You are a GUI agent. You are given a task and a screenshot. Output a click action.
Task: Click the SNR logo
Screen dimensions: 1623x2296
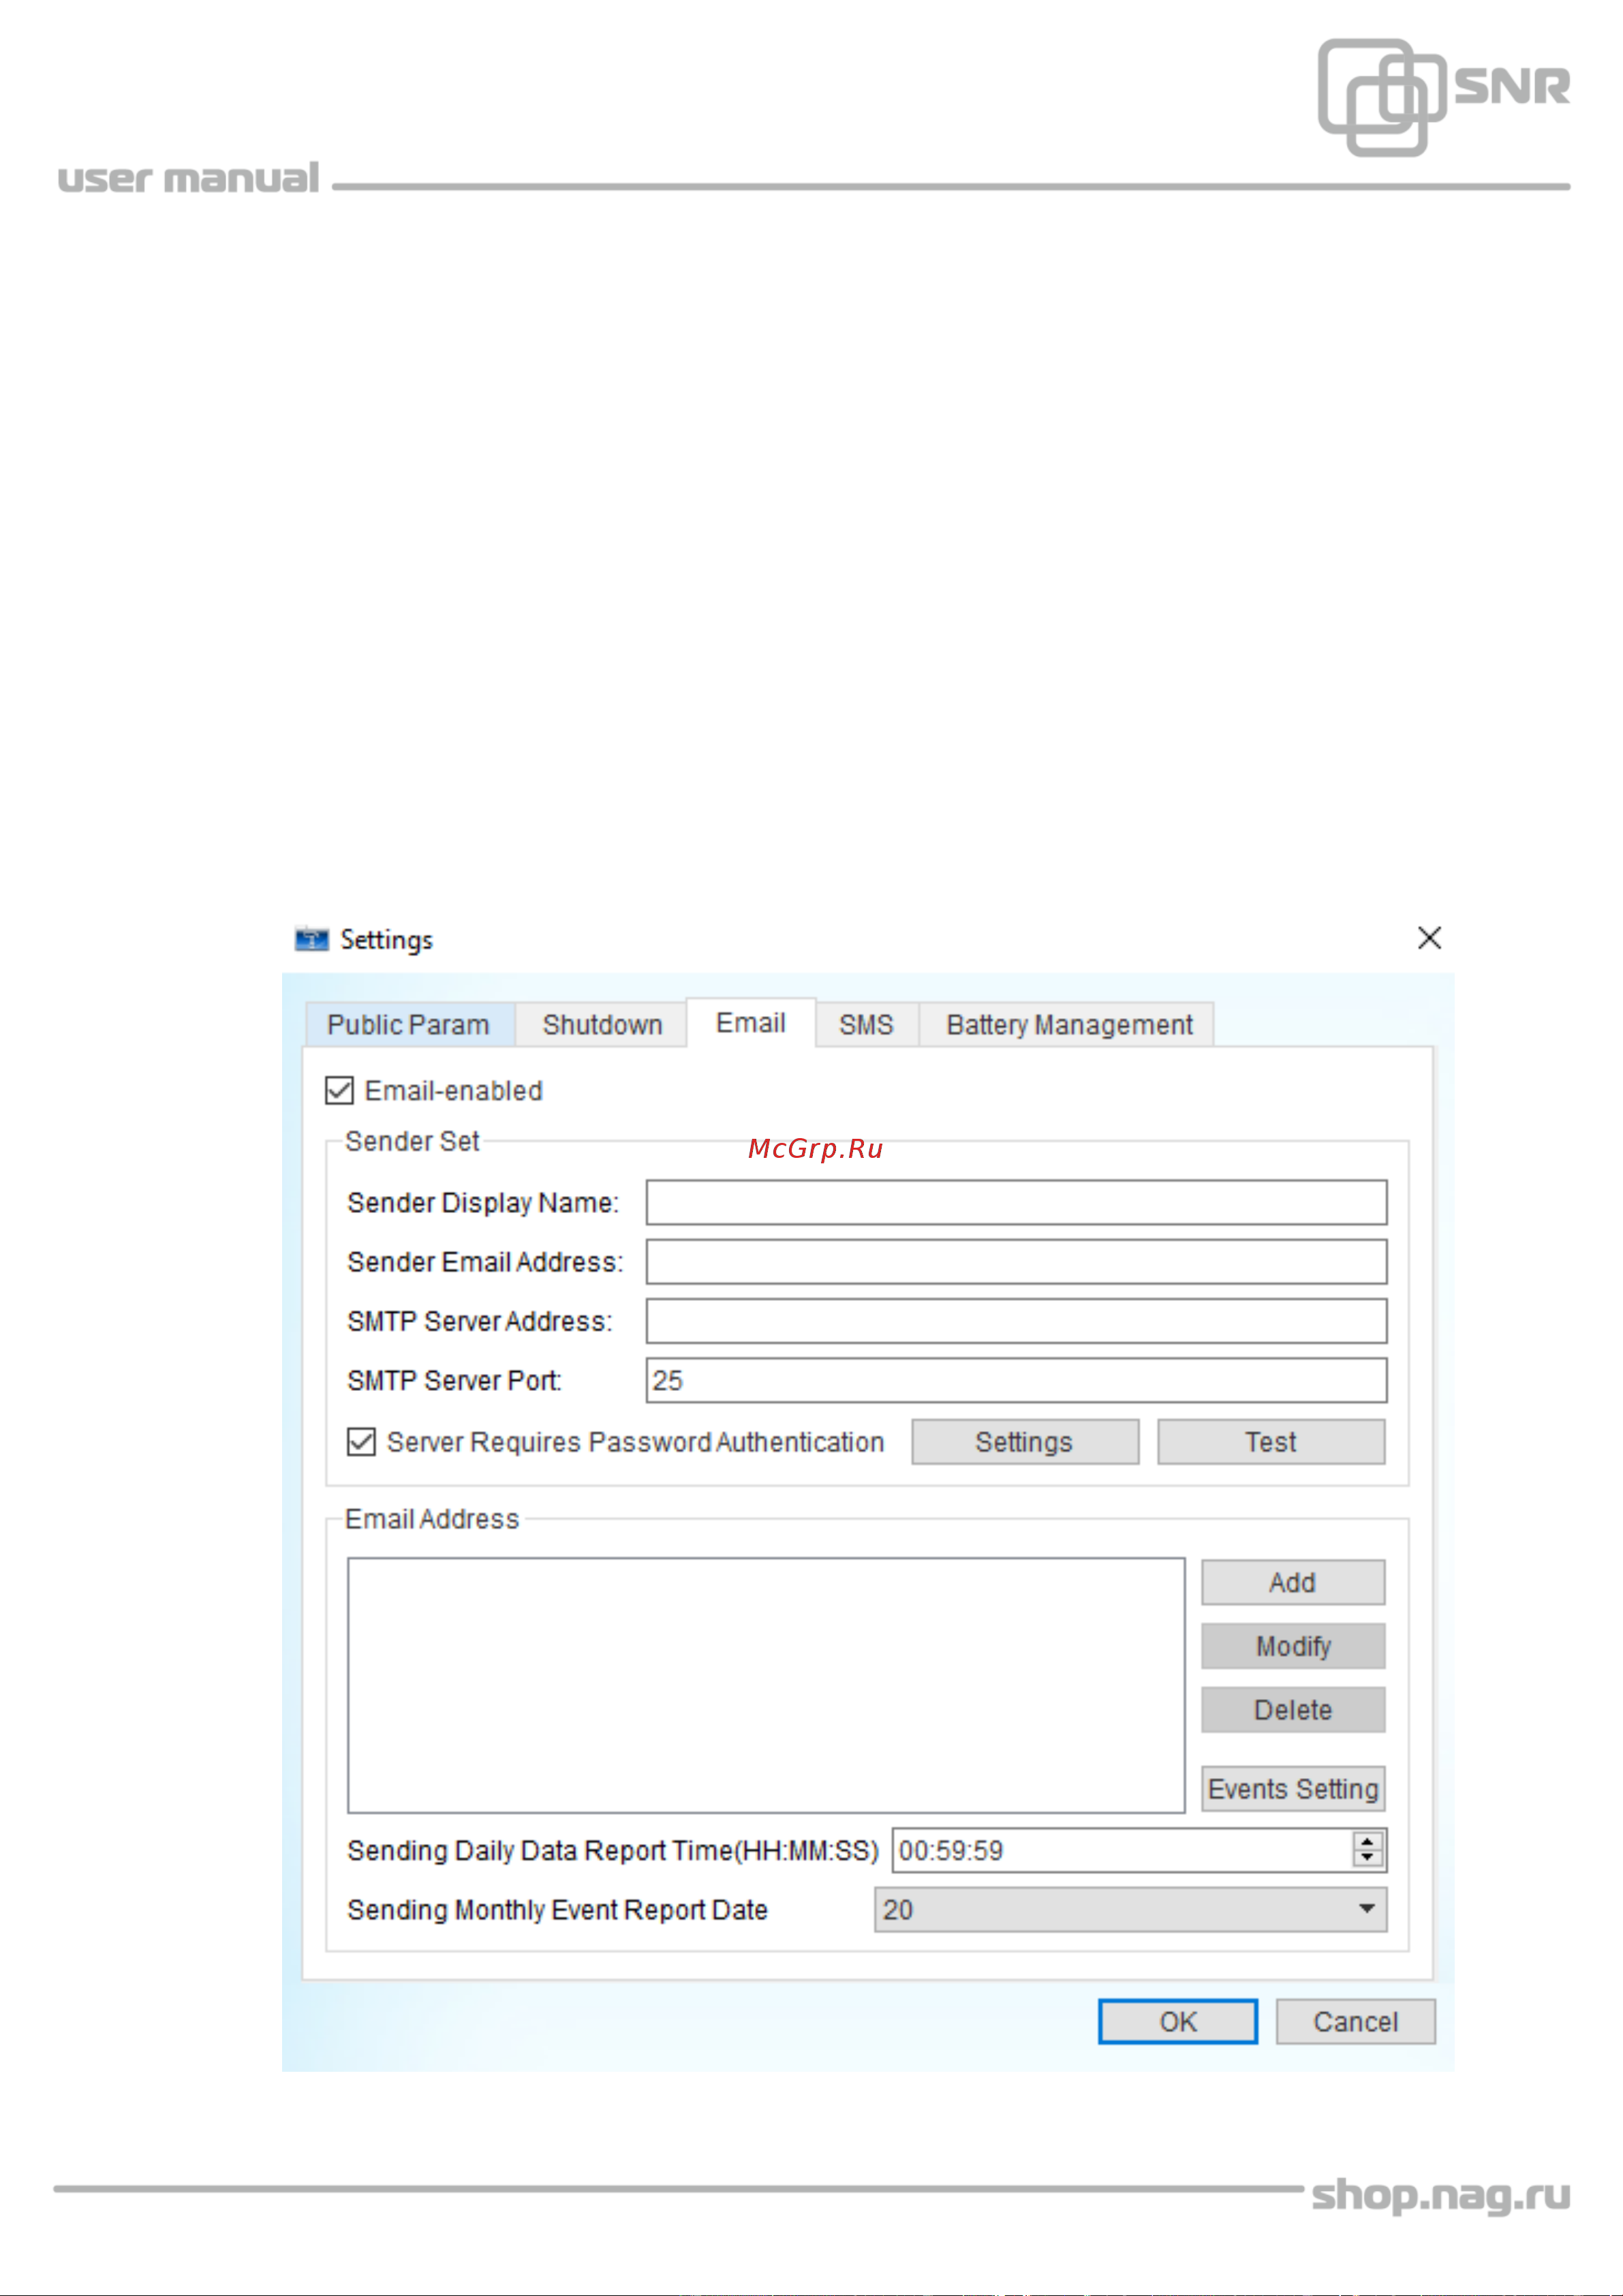1444,97
